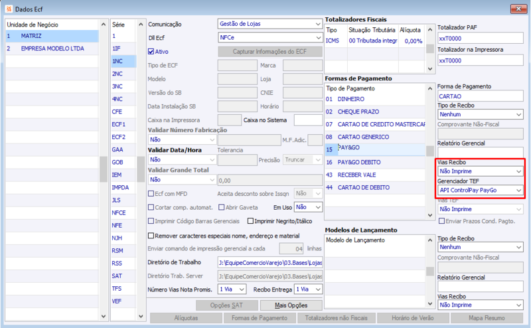This screenshot has height=328, width=531.
Task: Select 16 PAY&GO DEBITO row
Action: tap(375, 162)
